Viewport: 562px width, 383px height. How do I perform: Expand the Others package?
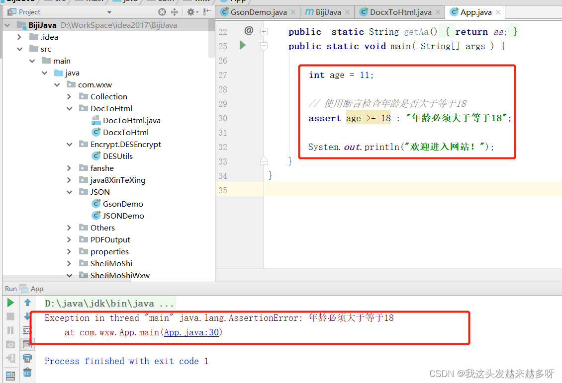[69, 228]
